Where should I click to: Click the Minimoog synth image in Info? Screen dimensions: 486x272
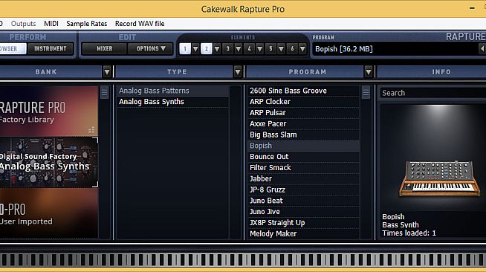click(x=439, y=178)
